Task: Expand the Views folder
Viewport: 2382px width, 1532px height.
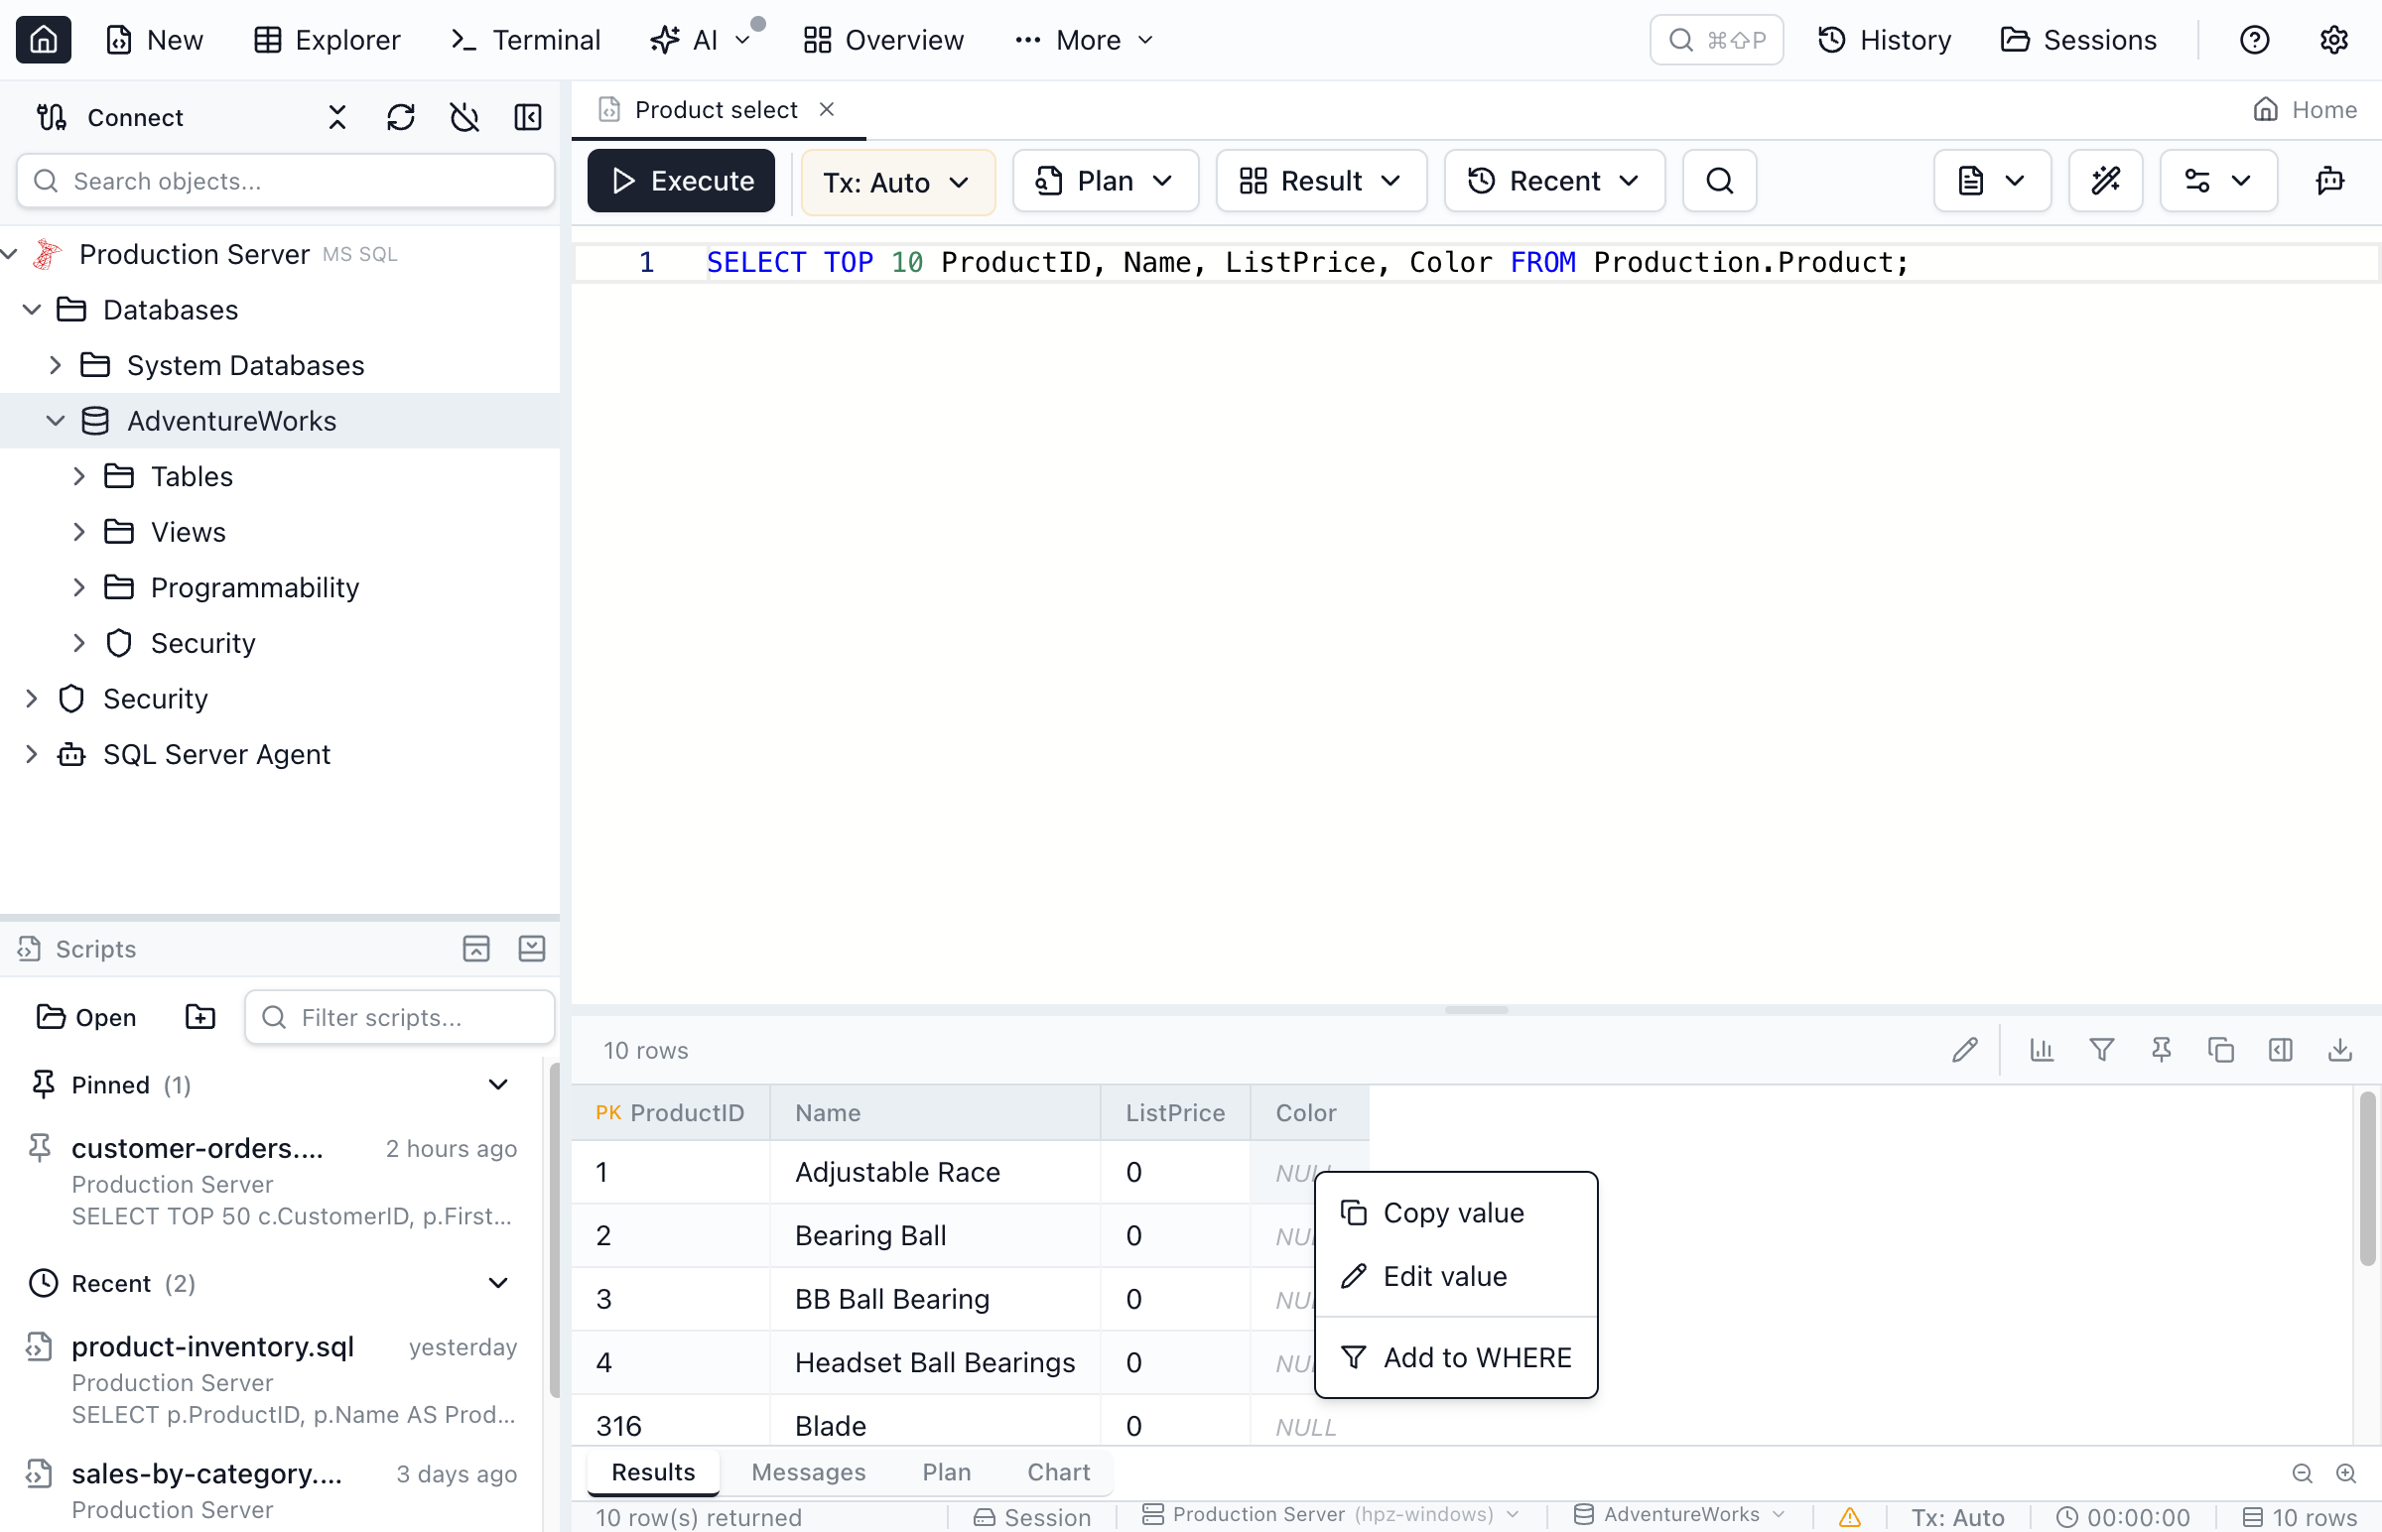Action: tap(79, 532)
